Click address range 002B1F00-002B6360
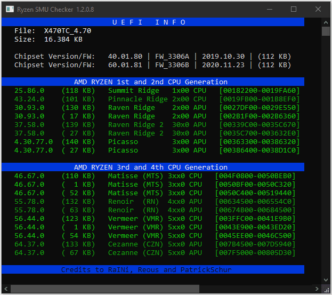Screen dimensions: 332x295 point(260,116)
